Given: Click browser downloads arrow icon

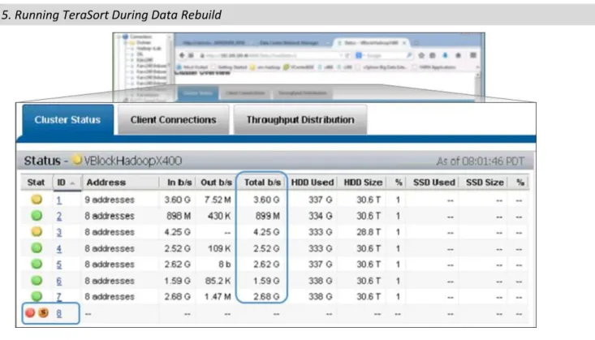Looking at the screenshot, I should pyautogui.click(x=445, y=55).
